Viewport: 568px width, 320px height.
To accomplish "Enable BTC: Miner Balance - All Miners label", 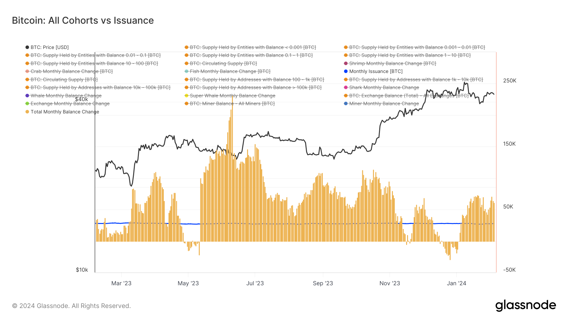I will [232, 104].
